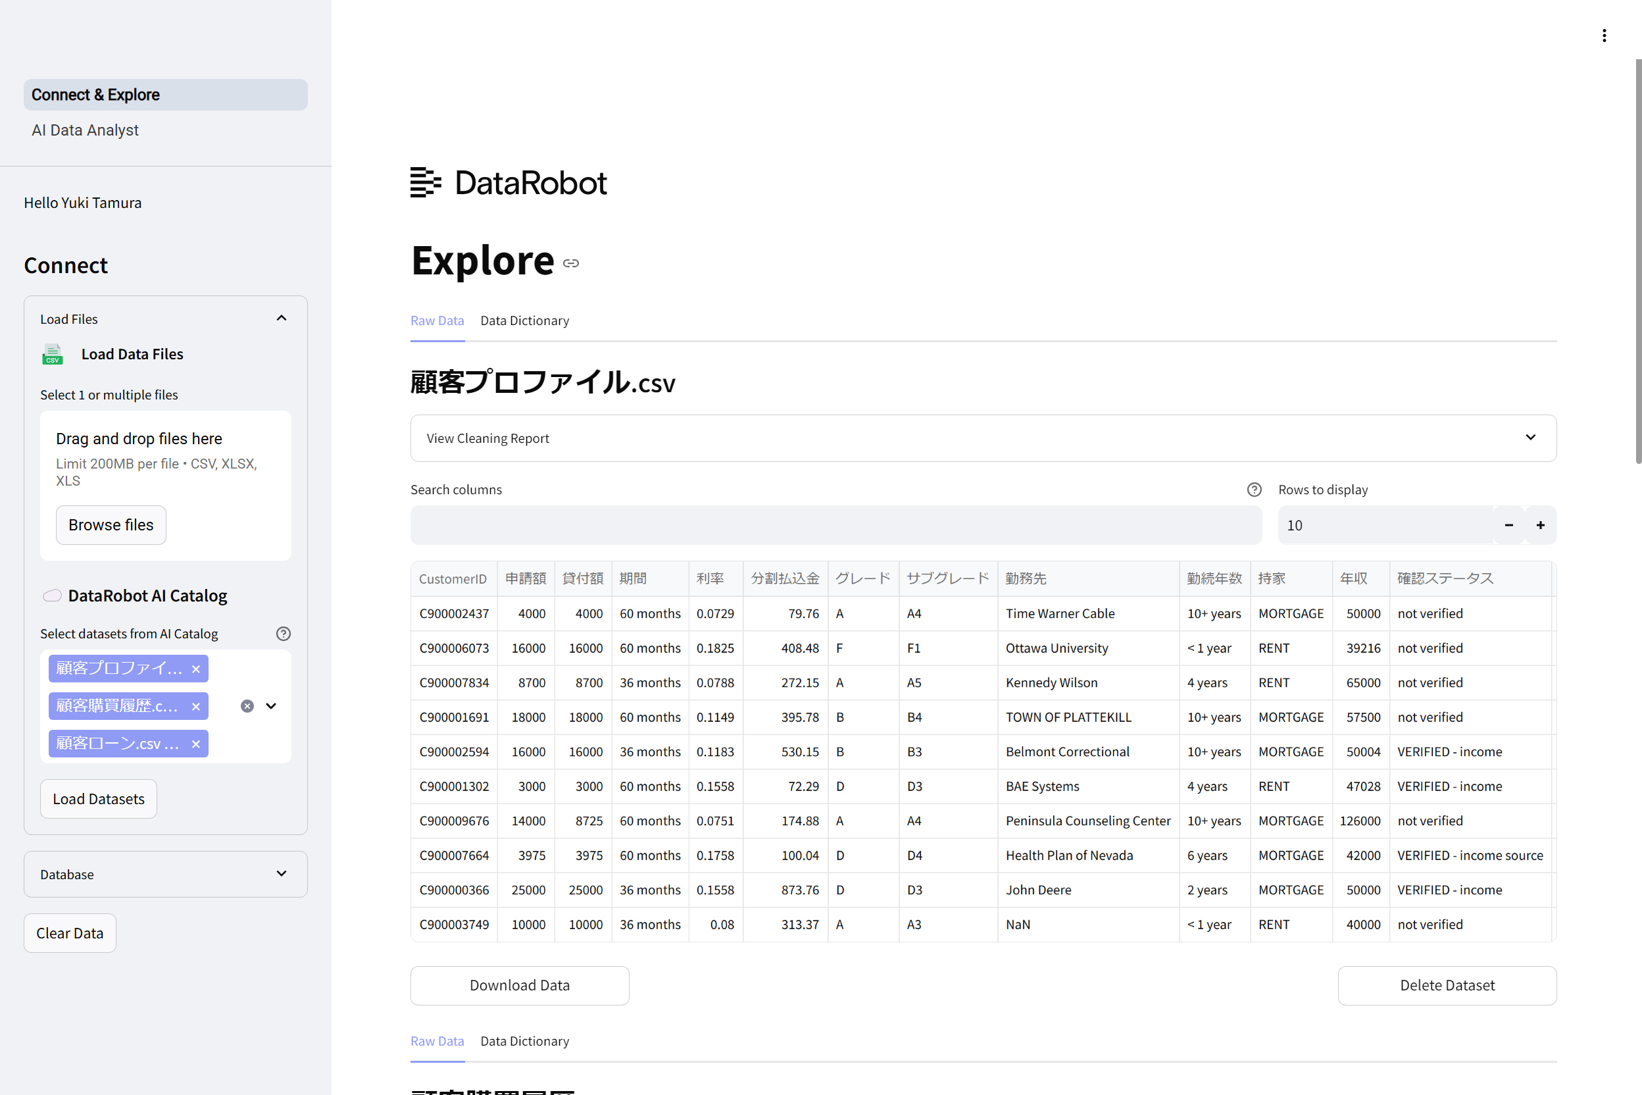Remove the 顧客ローン dataset tag
Screen dimensions: 1642x1095
tap(196, 744)
